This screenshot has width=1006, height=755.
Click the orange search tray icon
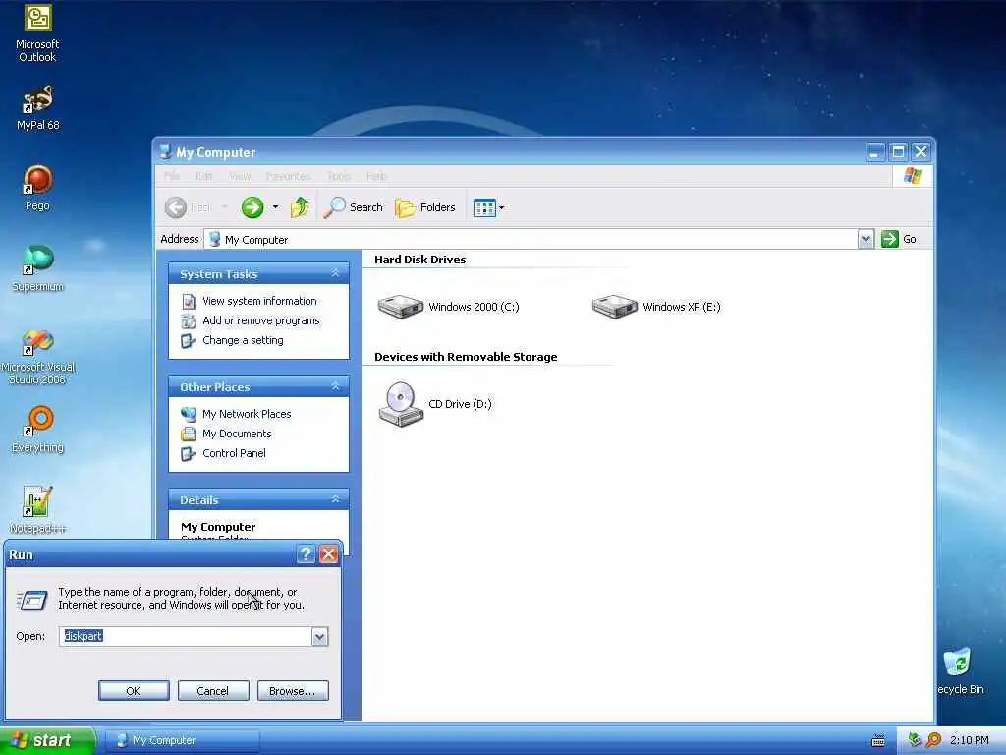coord(933,740)
